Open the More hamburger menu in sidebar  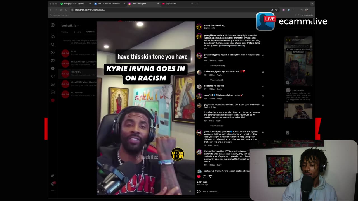53,192
